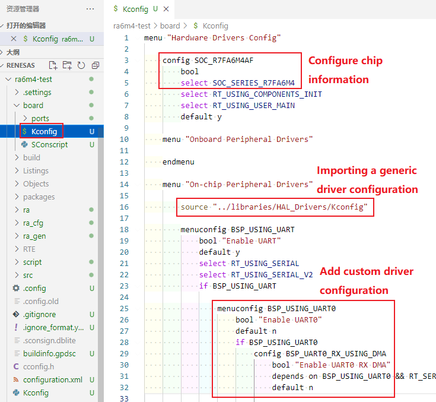Click the New File icon in RENESAS header
The width and height of the screenshot is (436, 402).
[x=53, y=65]
